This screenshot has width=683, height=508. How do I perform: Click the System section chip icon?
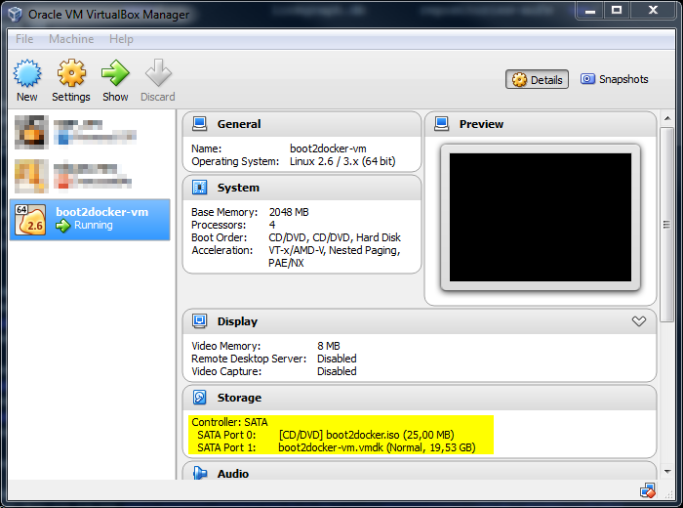(x=200, y=188)
